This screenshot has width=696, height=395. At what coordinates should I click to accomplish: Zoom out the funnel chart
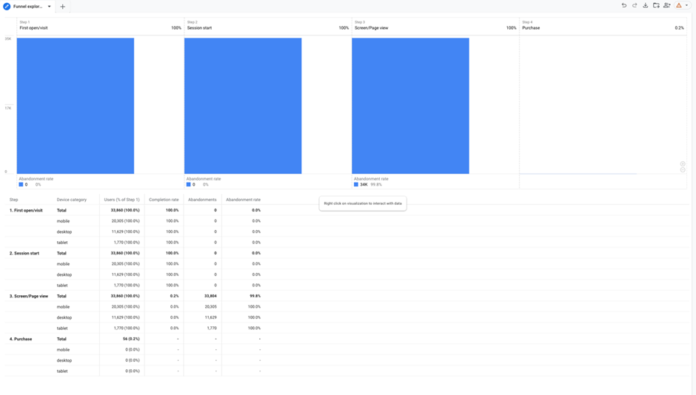pos(683,170)
